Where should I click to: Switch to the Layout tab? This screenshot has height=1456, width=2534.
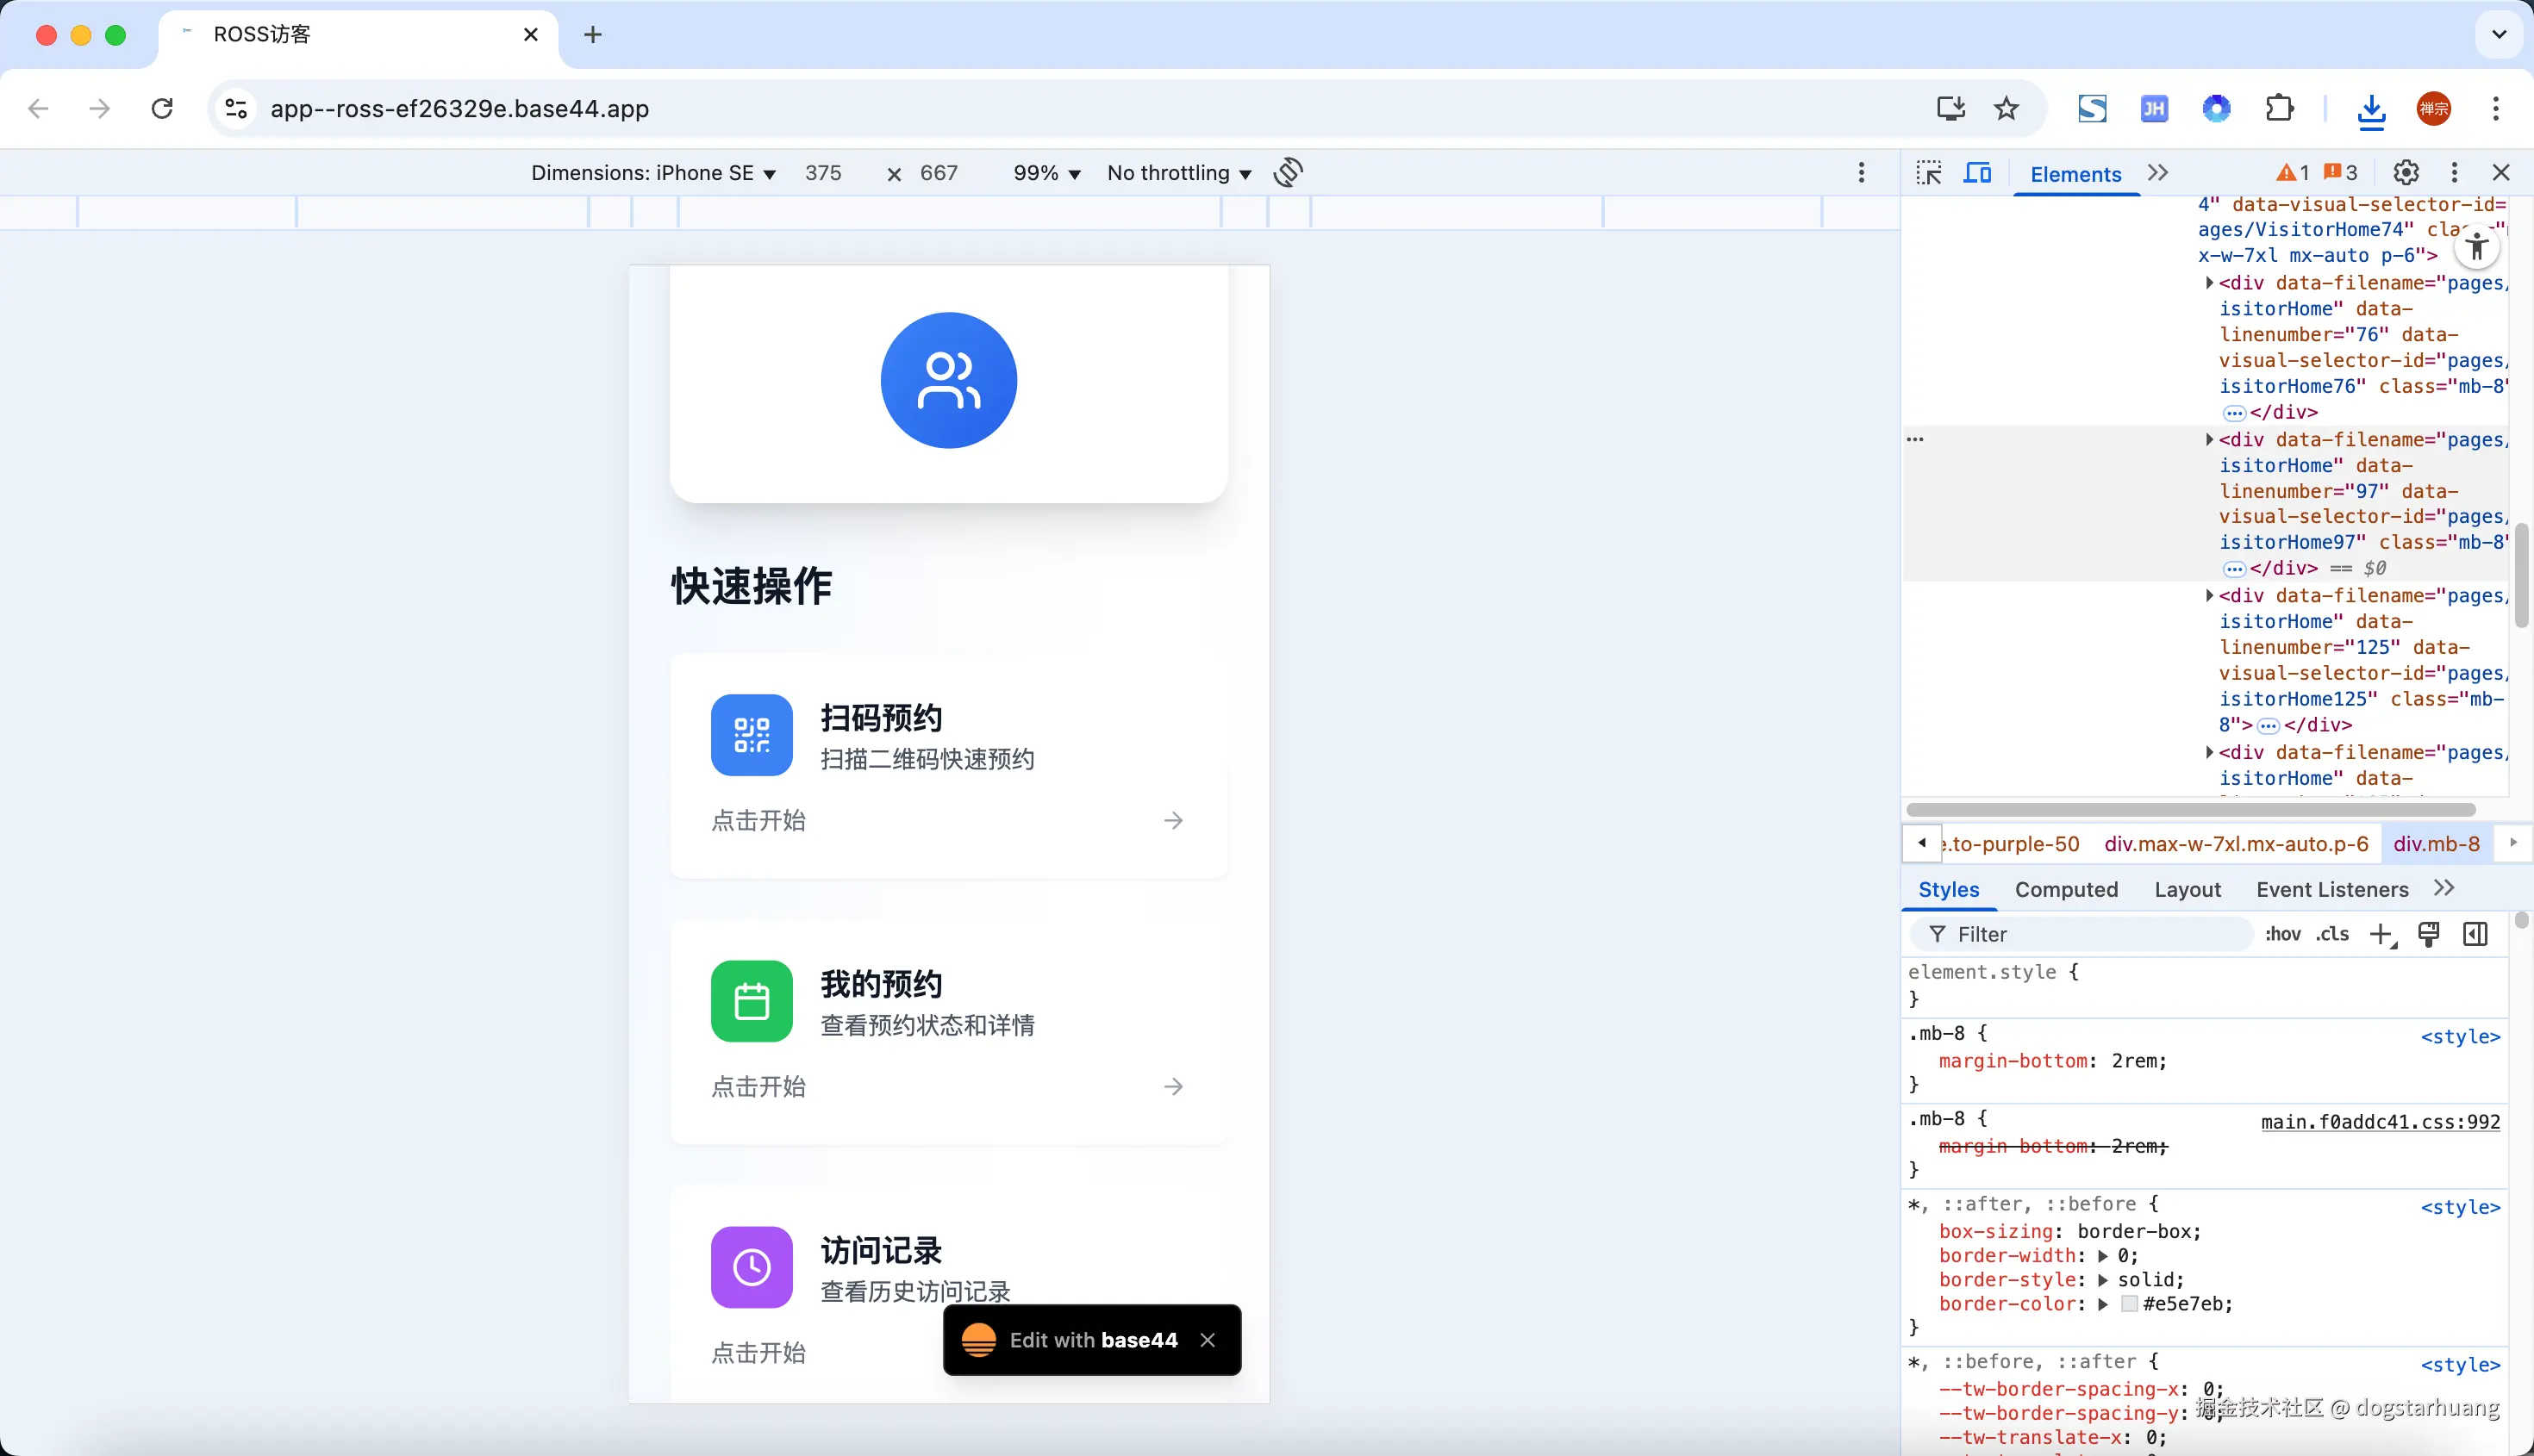(x=2187, y=889)
